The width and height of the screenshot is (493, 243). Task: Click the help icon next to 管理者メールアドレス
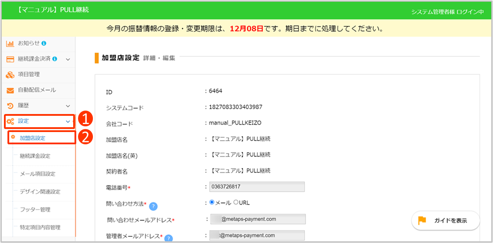point(168,238)
